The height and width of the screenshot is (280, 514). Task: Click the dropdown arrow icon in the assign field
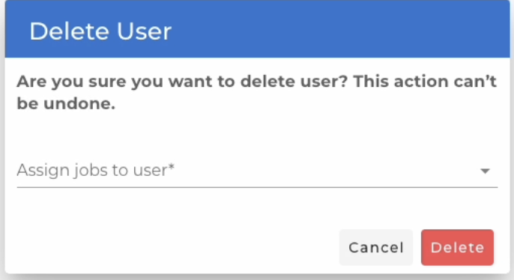tap(485, 171)
